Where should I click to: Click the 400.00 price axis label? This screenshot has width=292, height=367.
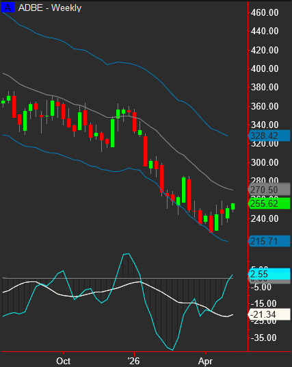(x=265, y=68)
